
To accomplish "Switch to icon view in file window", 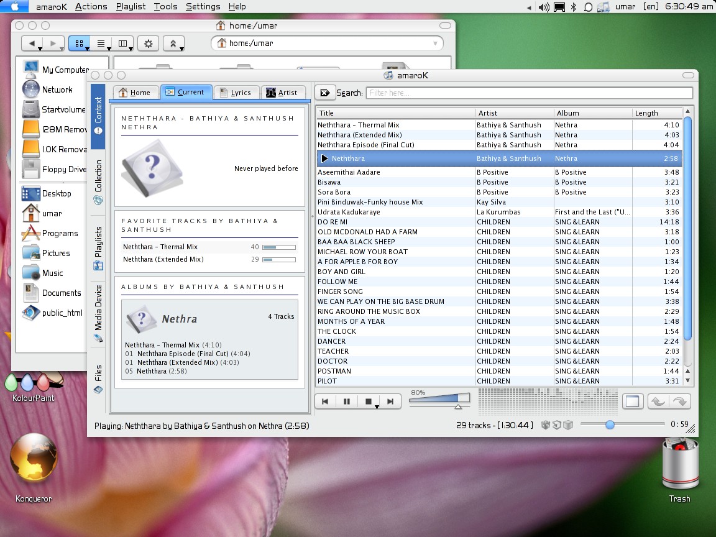I will [x=80, y=44].
